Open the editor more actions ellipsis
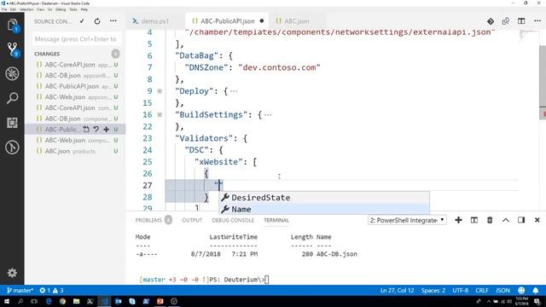 tap(537, 21)
